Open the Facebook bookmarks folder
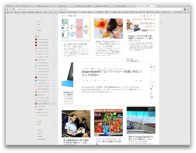This screenshot has height=153, width=196. coord(150,12)
